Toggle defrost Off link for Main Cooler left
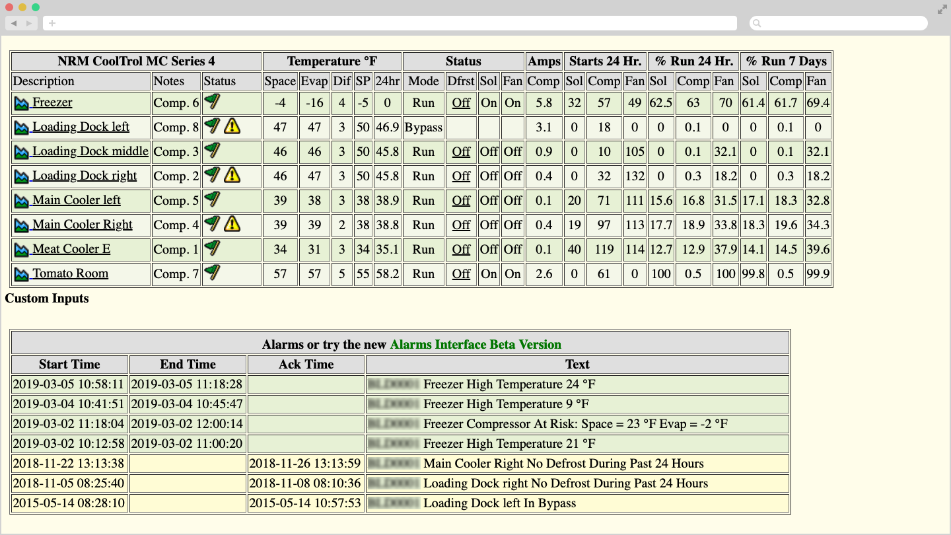This screenshot has height=535, width=951. click(461, 201)
